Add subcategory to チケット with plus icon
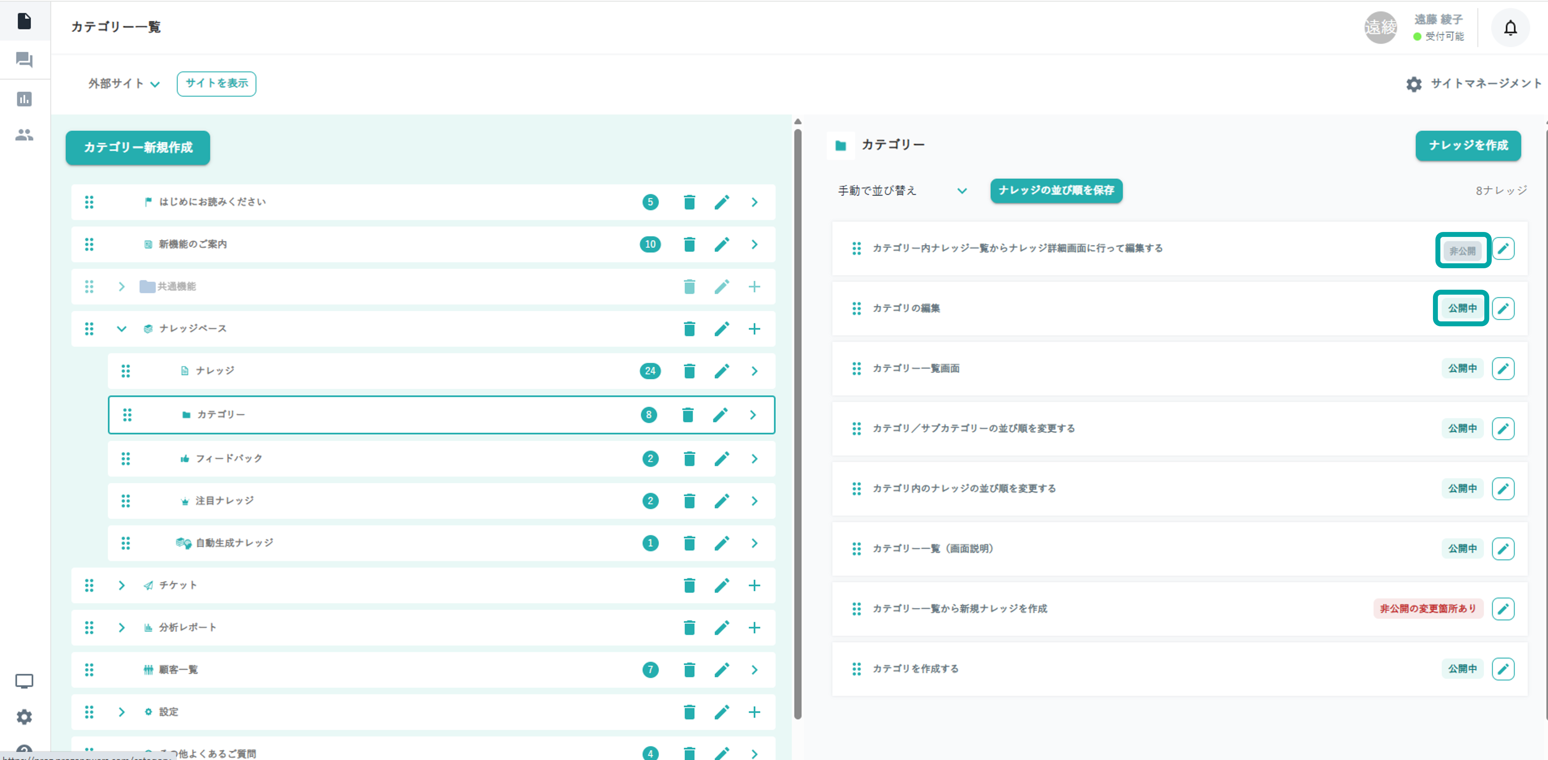 coord(754,585)
